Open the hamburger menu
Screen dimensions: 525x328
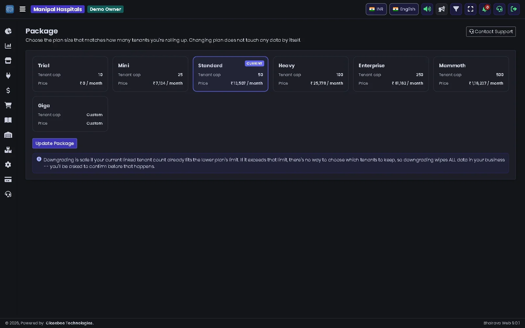click(22, 9)
